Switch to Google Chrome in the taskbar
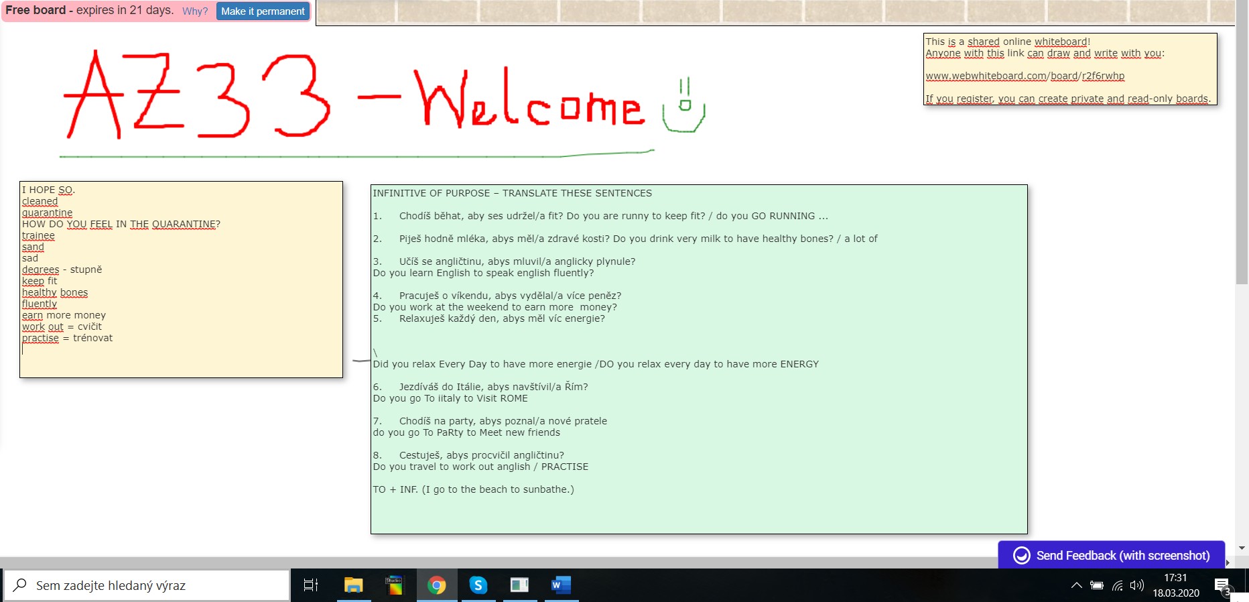 (x=437, y=585)
